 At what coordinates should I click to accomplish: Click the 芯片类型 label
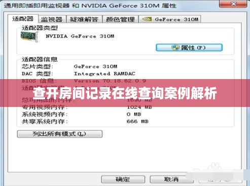(38, 66)
